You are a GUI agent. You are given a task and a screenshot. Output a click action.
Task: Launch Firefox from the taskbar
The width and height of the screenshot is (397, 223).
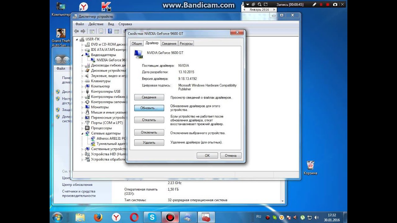tap(98, 217)
